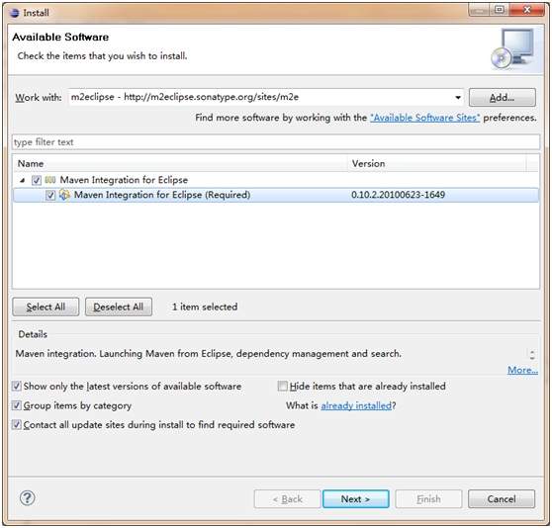The image size is (552, 528).
Task: Click the already installed link
Action: 356,405
